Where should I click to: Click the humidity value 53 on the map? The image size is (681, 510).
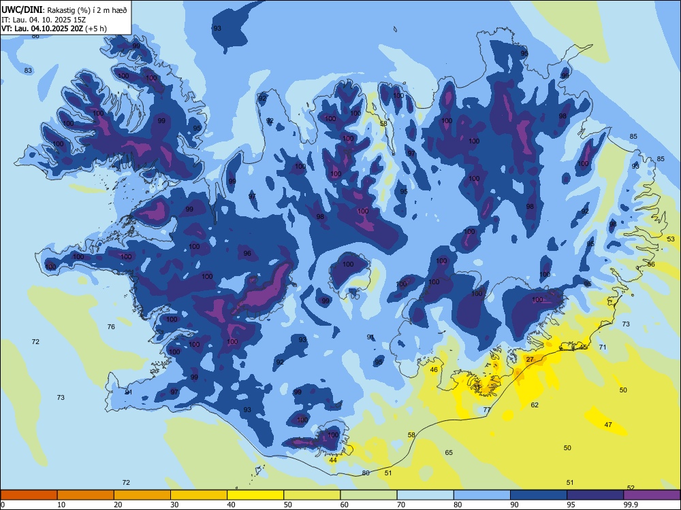(671, 239)
